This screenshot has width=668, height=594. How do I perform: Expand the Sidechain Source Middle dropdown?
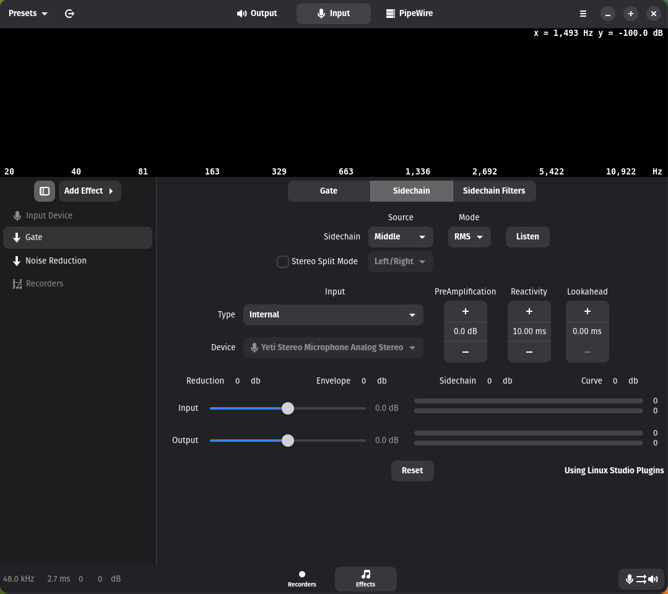point(400,237)
